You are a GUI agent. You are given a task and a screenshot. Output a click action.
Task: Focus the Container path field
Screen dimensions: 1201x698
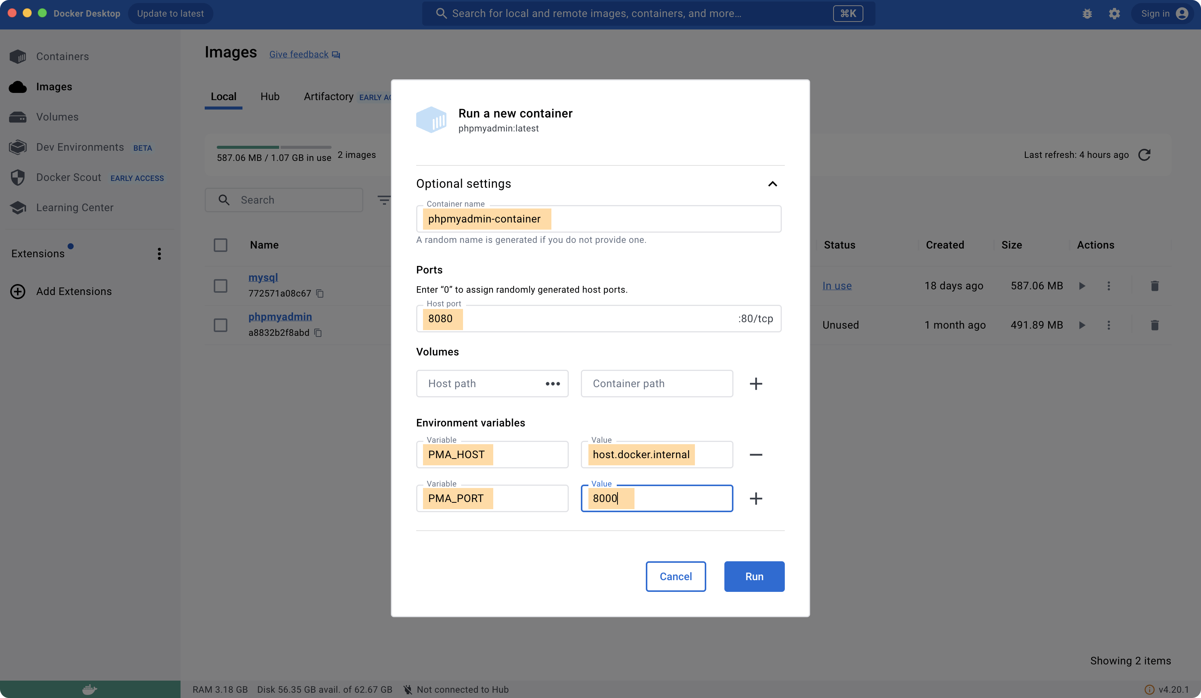[x=657, y=384]
